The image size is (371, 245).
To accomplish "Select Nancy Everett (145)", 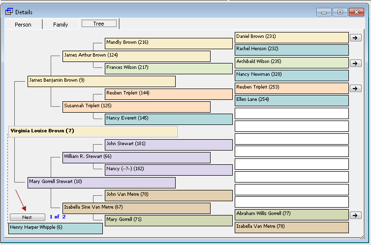I will click(169, 119).
